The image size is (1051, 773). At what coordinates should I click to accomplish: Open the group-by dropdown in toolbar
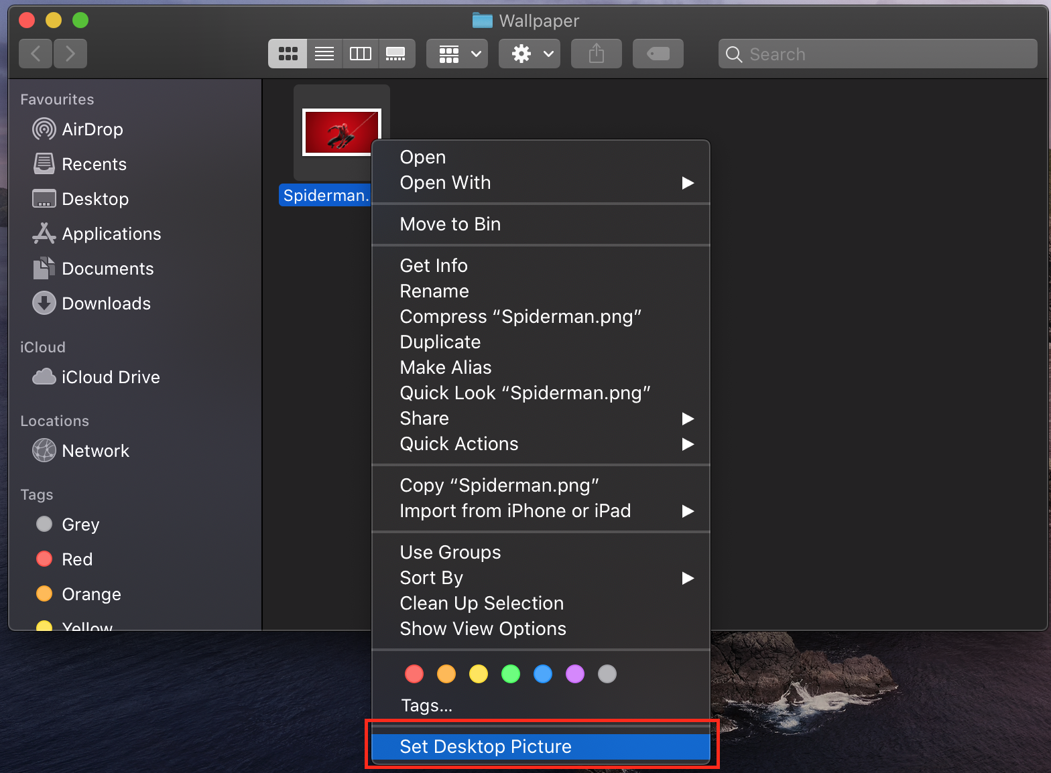coord(457,54)
